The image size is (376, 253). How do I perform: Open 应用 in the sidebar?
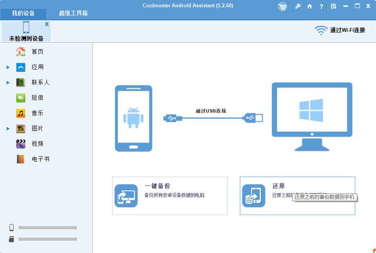(x=38, y=67)
